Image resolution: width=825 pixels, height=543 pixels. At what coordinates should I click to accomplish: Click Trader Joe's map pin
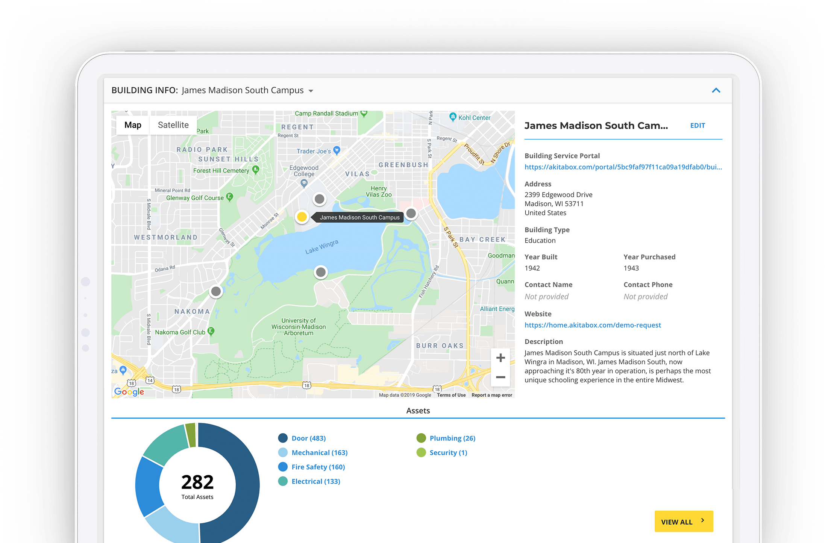337,150
